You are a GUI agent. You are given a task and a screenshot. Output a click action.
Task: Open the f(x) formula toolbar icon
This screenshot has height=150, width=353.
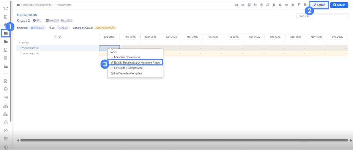(255, 5)
